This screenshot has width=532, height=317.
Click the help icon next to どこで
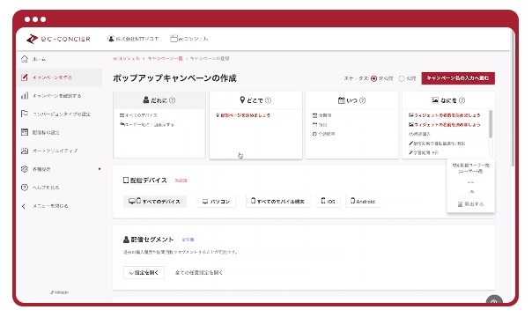click(x=268, y=100)
